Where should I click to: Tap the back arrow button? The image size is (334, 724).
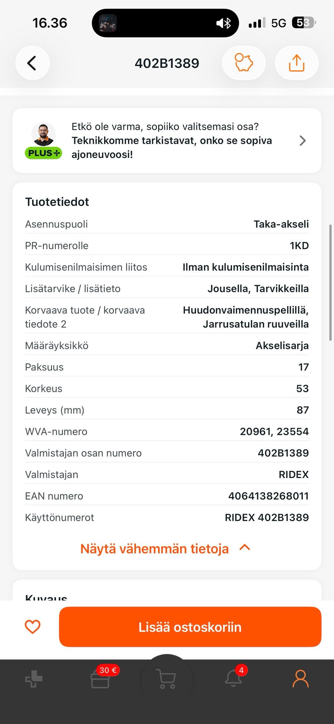click(32, 63)
